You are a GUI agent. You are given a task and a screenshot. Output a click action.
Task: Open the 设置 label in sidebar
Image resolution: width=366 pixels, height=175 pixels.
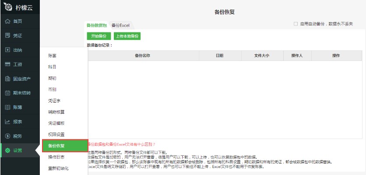(18, 150)
